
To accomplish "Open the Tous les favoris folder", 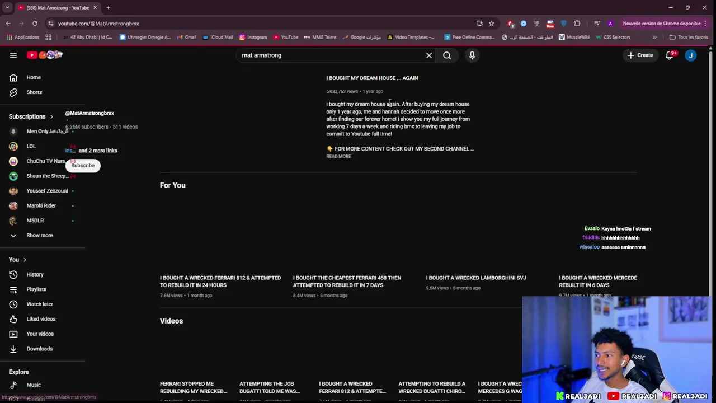I will click(x=689, y=38).
